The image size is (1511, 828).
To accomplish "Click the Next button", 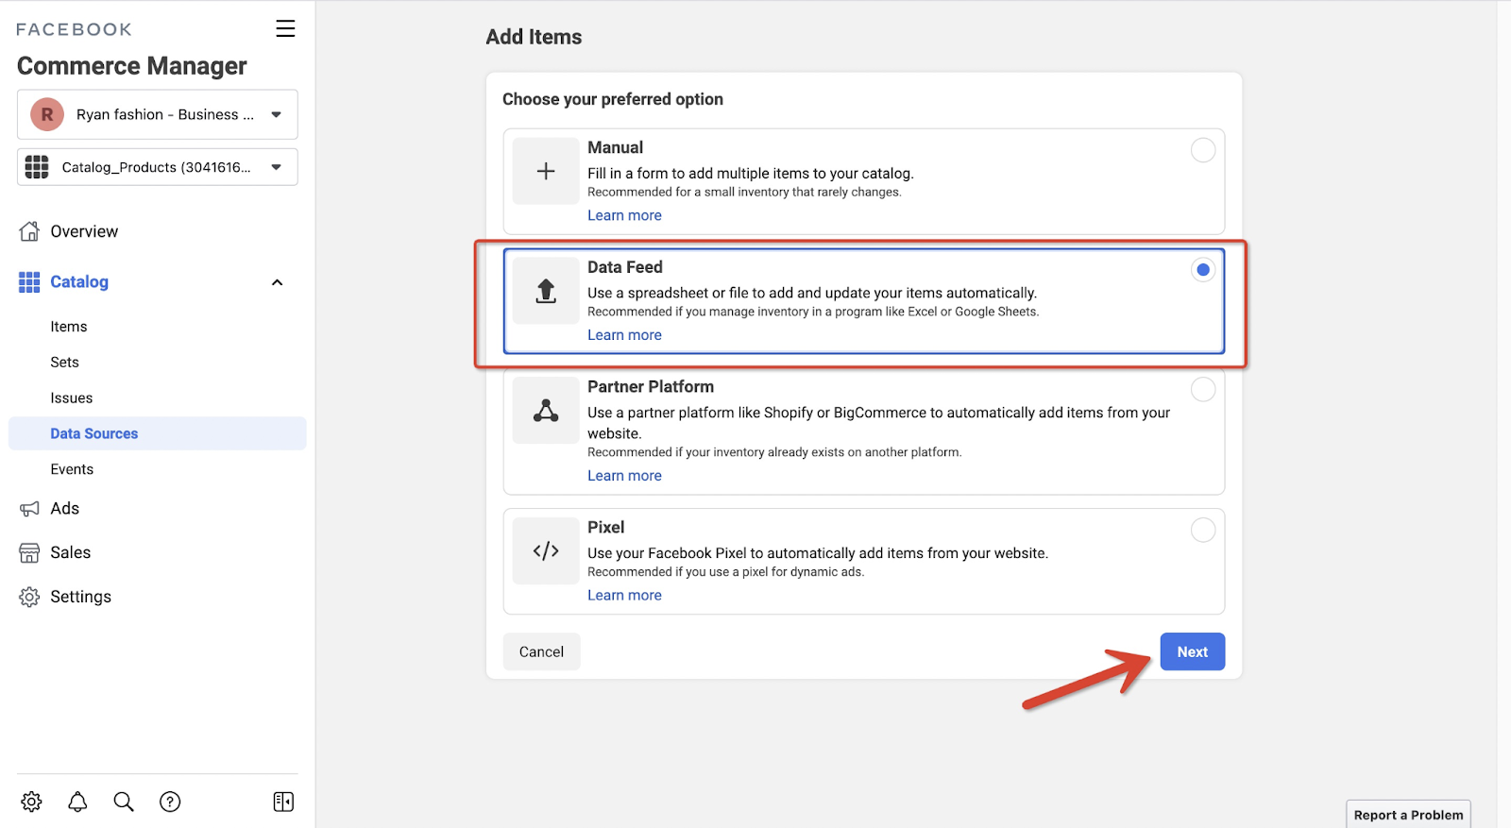I will pyautogui.click(x=1193, y=651).
